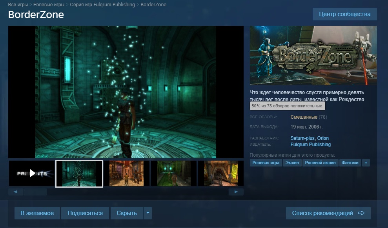Open the 'Все игры' breadcrumb link
This screenshot has width=388, height=228.
(18, 4)
